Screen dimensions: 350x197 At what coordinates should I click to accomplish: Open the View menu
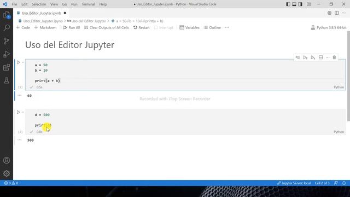[54, 4]
